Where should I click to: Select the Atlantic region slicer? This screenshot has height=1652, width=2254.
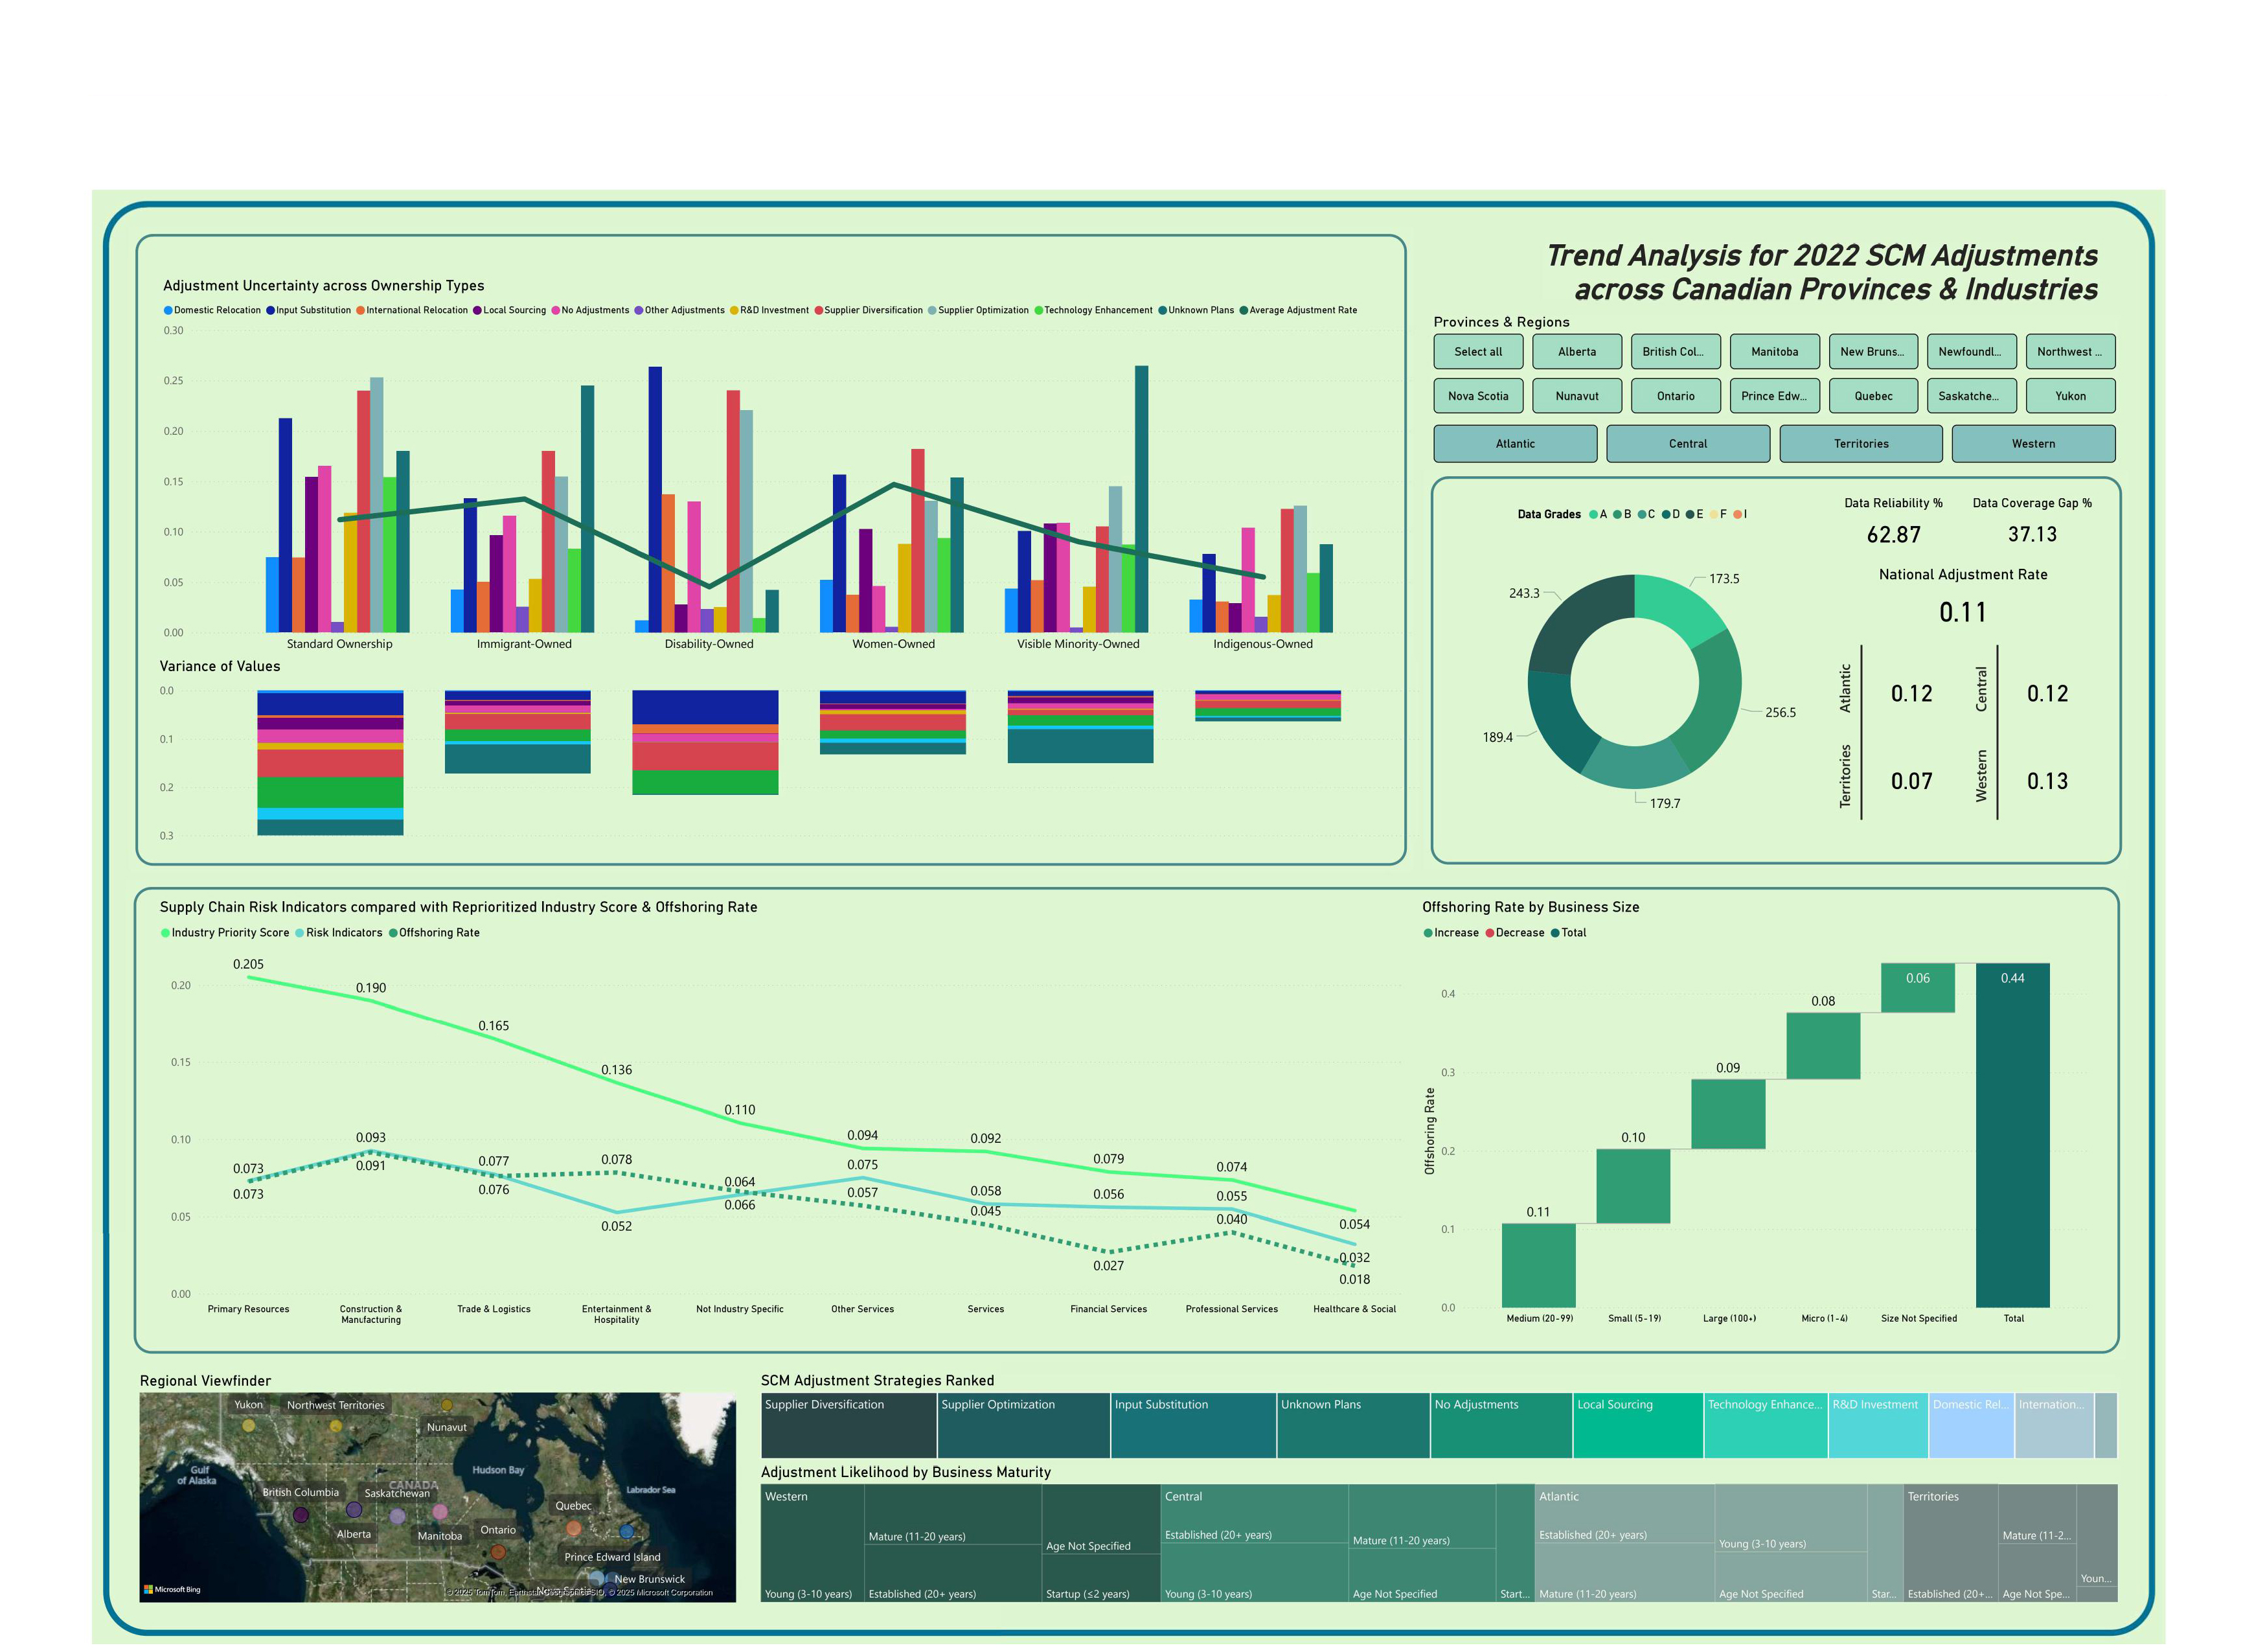1514,444
